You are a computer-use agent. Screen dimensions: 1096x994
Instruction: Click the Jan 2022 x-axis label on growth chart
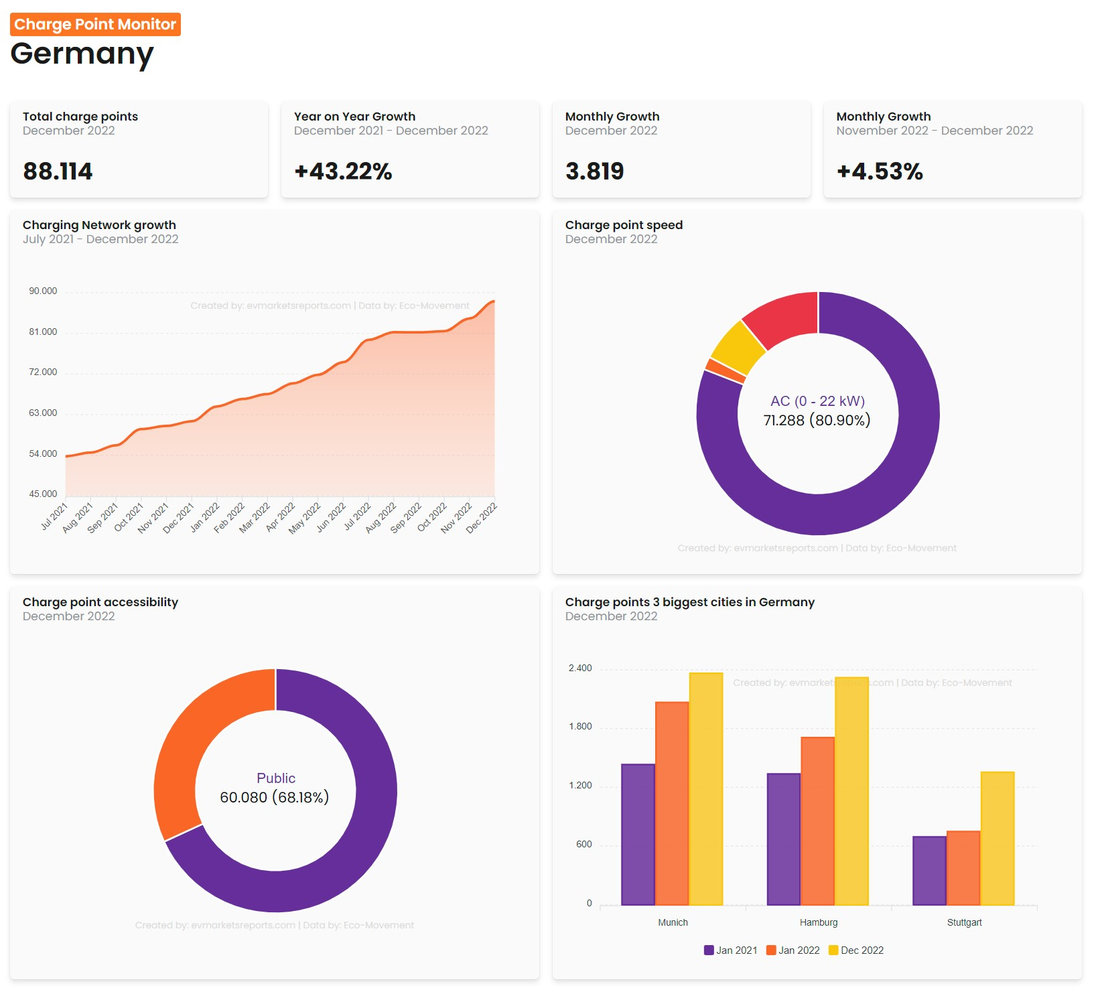(205, 517)
